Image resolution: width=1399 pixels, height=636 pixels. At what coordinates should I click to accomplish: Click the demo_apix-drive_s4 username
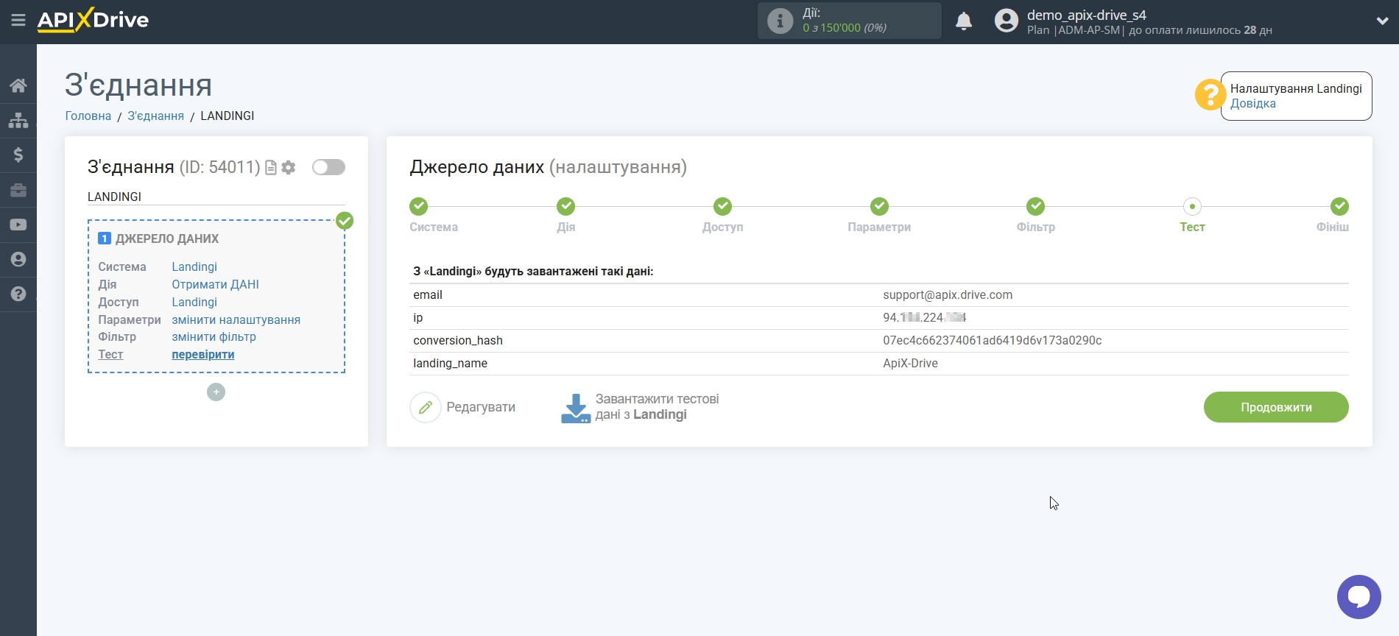[x=1086, y=15]
